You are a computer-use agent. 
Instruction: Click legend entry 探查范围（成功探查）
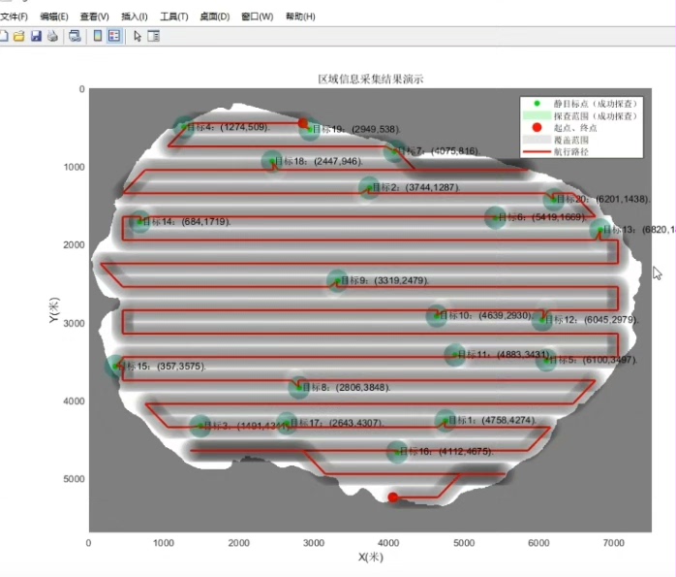coord(596,115)
